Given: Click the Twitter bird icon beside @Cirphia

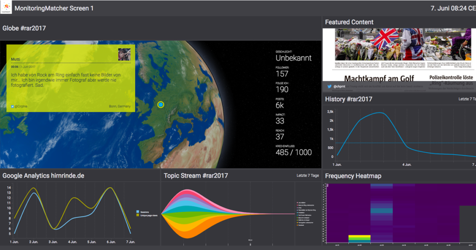Looking at the screenshot, I should pyautogui.click(x=13, y=106).
